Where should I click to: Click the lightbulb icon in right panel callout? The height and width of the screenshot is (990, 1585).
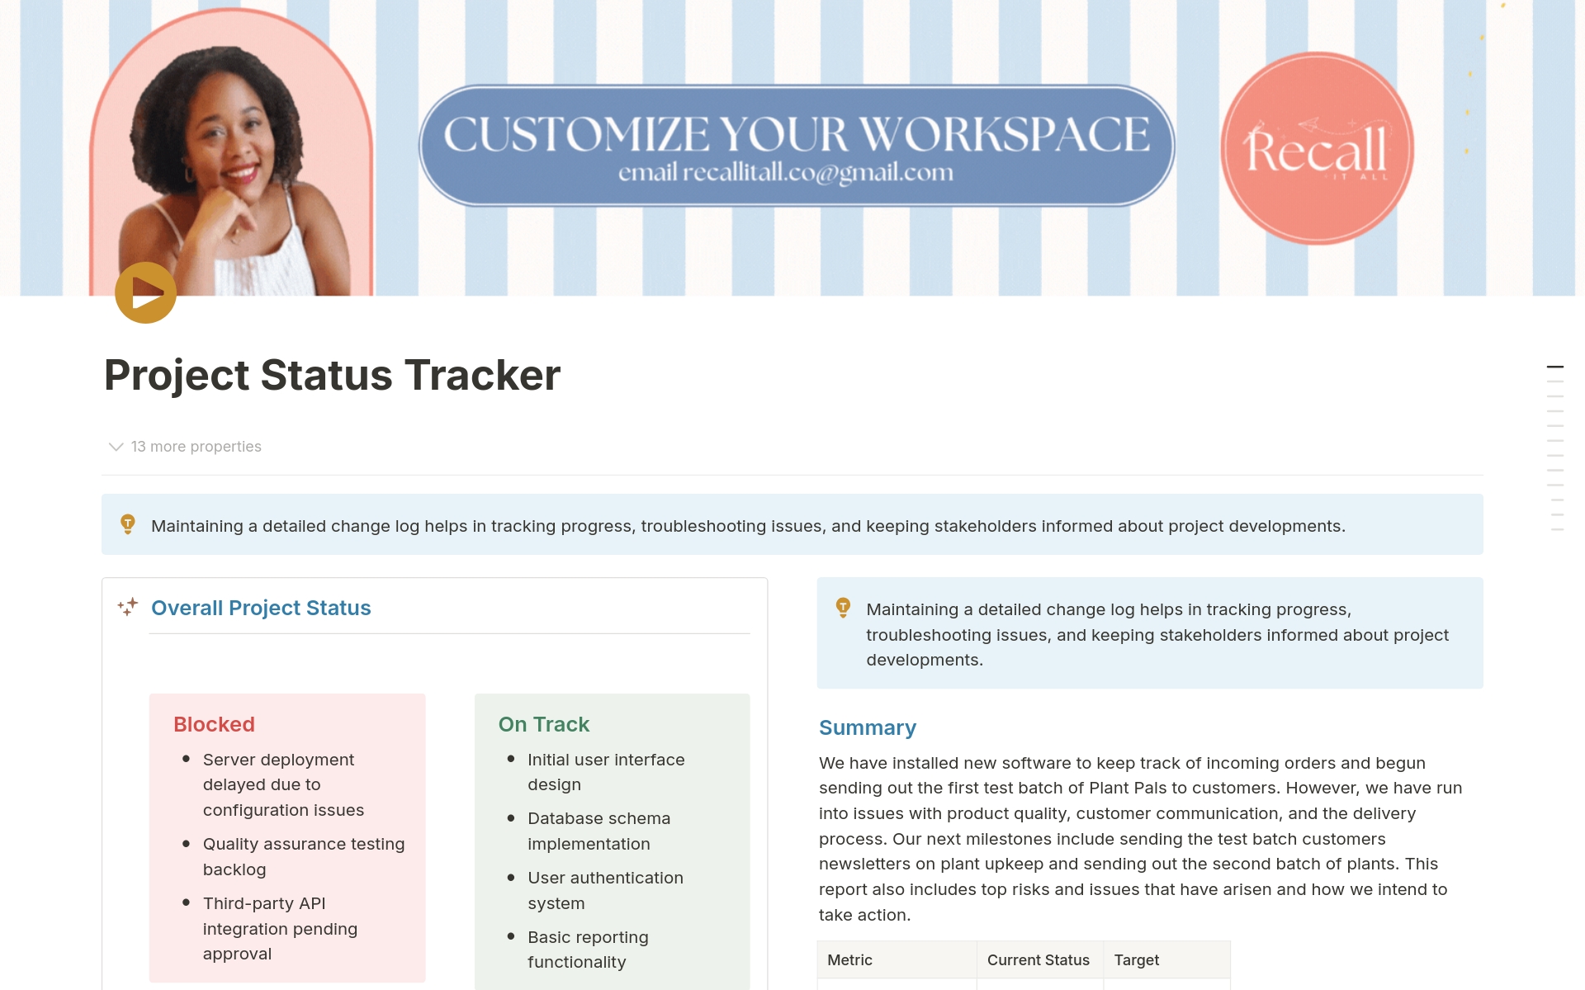(x=843, y=608)
